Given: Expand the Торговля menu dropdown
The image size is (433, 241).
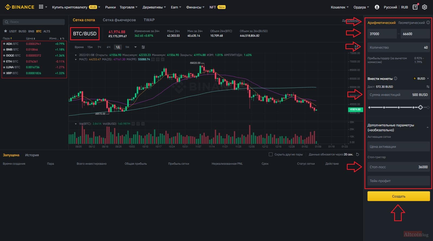Looking at the screenshot, I should tap(129, 7).
